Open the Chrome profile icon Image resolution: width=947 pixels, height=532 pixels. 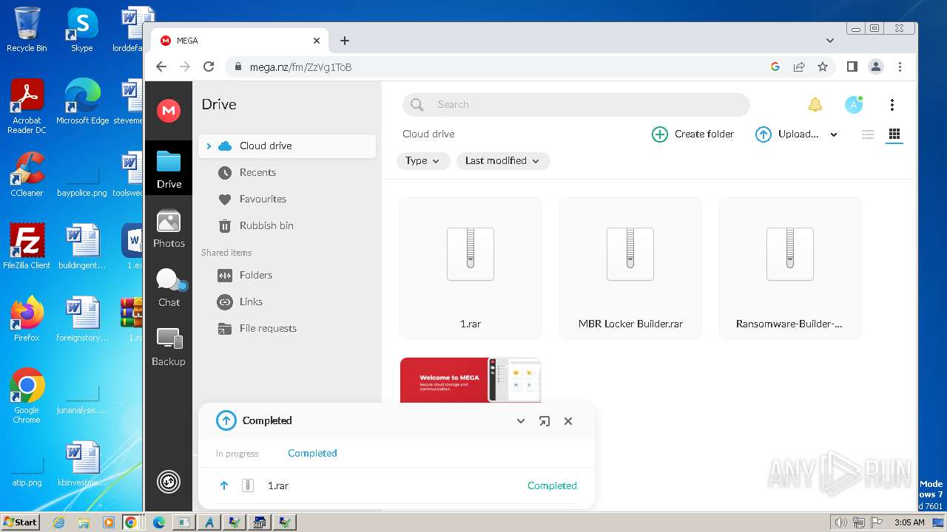coord(876,66)
